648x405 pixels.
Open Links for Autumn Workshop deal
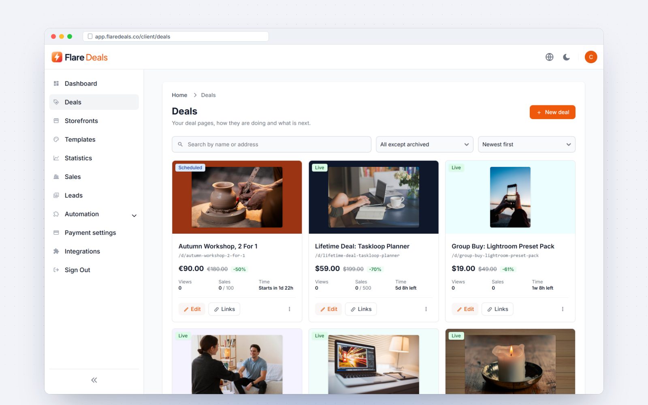pyautogui.click(x=224, y=309)
